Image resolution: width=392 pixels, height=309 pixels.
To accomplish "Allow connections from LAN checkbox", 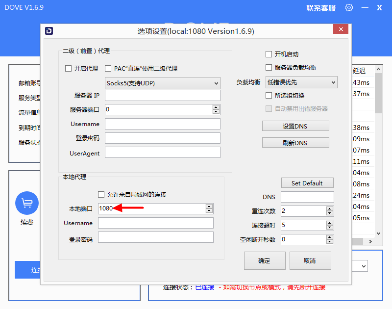I will point(101,195).
